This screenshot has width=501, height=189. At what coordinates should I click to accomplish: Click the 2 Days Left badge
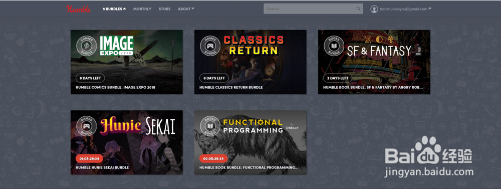[x=337, y=78]
